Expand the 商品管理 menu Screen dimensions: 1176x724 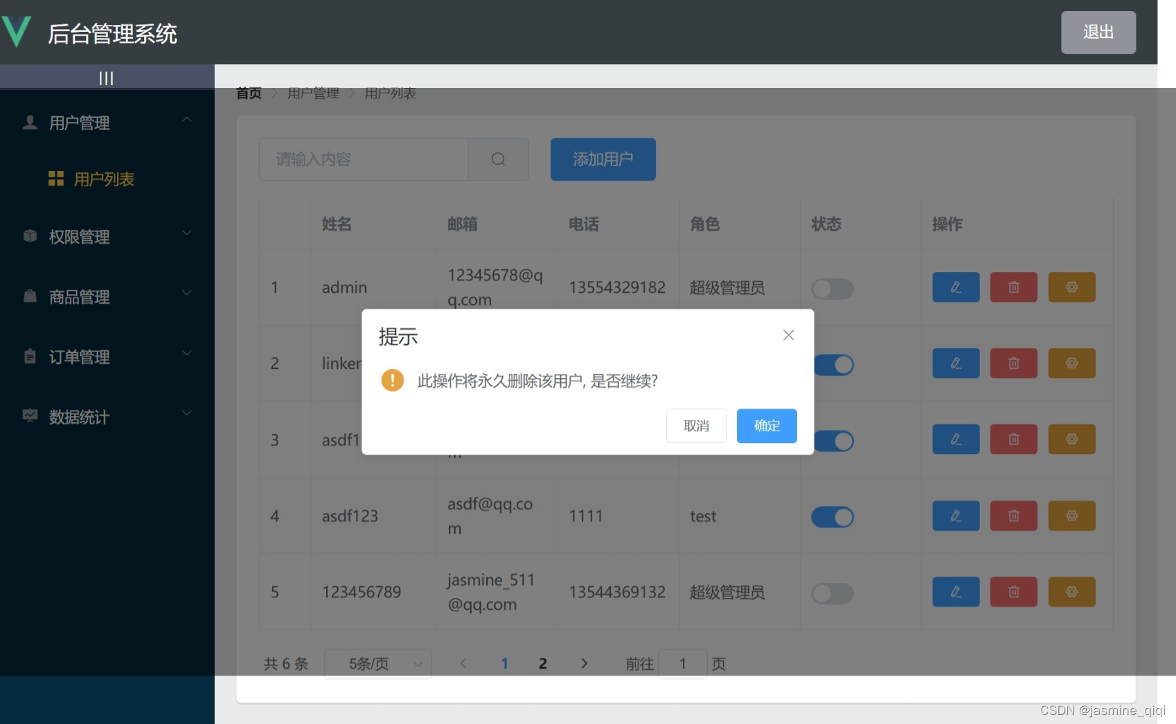pyautogui.click(x=107, y=297)
